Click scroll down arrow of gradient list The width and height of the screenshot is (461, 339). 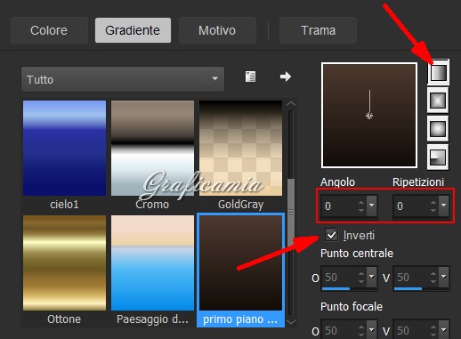click(291, 322)
